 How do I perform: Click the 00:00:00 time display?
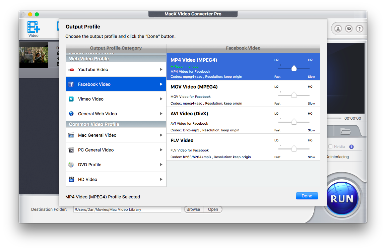[353, 118]
